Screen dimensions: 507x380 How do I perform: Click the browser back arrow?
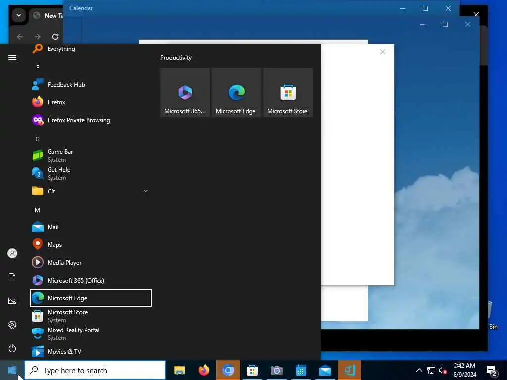(x=20, y=37)
